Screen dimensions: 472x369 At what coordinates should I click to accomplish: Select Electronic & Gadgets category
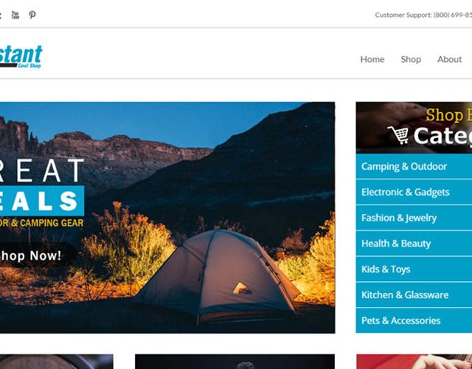click(414, 192)
